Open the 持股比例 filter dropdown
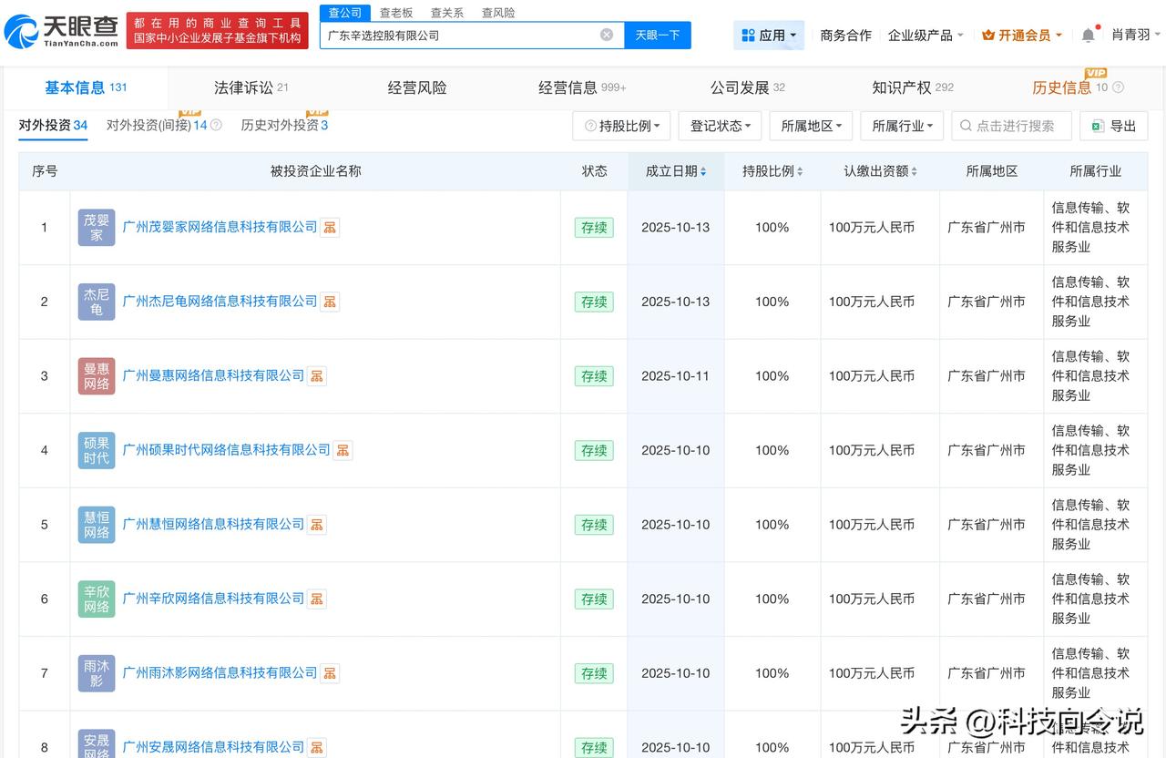1166x758 pixels. click(622, 126)
